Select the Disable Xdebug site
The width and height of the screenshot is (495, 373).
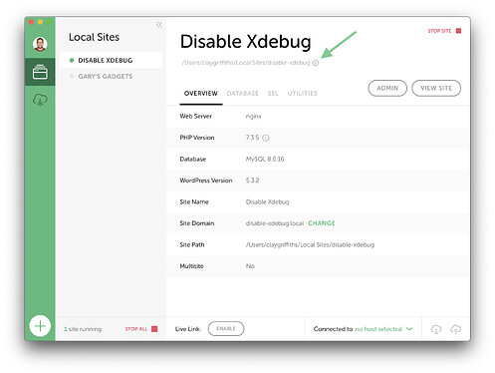(x=111, y=60)
